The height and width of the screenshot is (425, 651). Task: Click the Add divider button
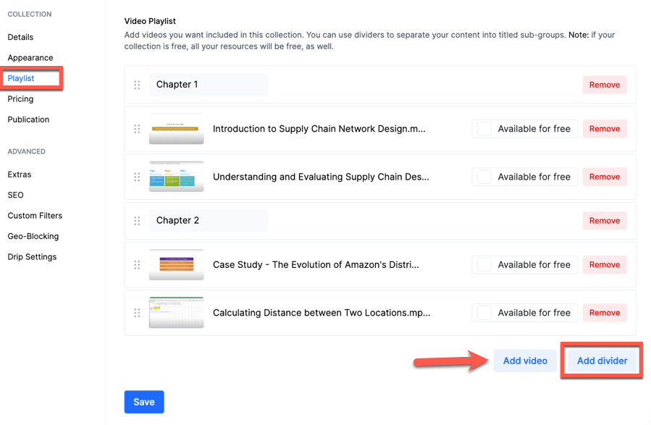pos(602,361)
